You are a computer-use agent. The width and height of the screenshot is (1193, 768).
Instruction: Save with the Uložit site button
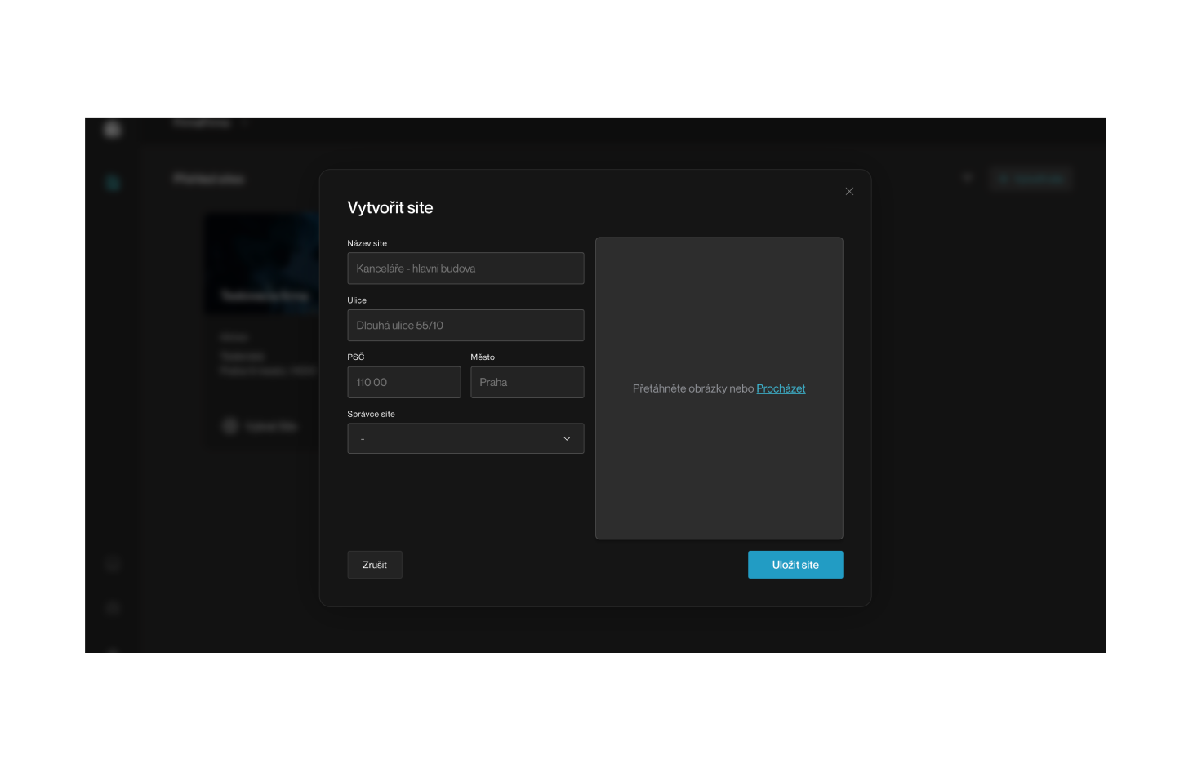tap(795, 565)
